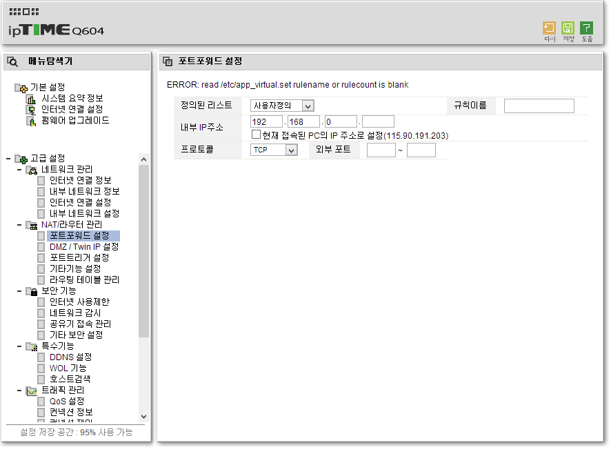The image size is (611, 454).
Task: Open QoS 설정 menu item
Action: point(67,402)
